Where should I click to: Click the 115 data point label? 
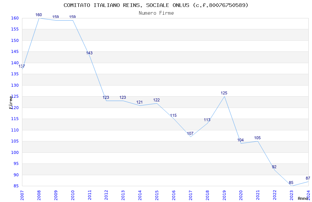coord(173,115)
